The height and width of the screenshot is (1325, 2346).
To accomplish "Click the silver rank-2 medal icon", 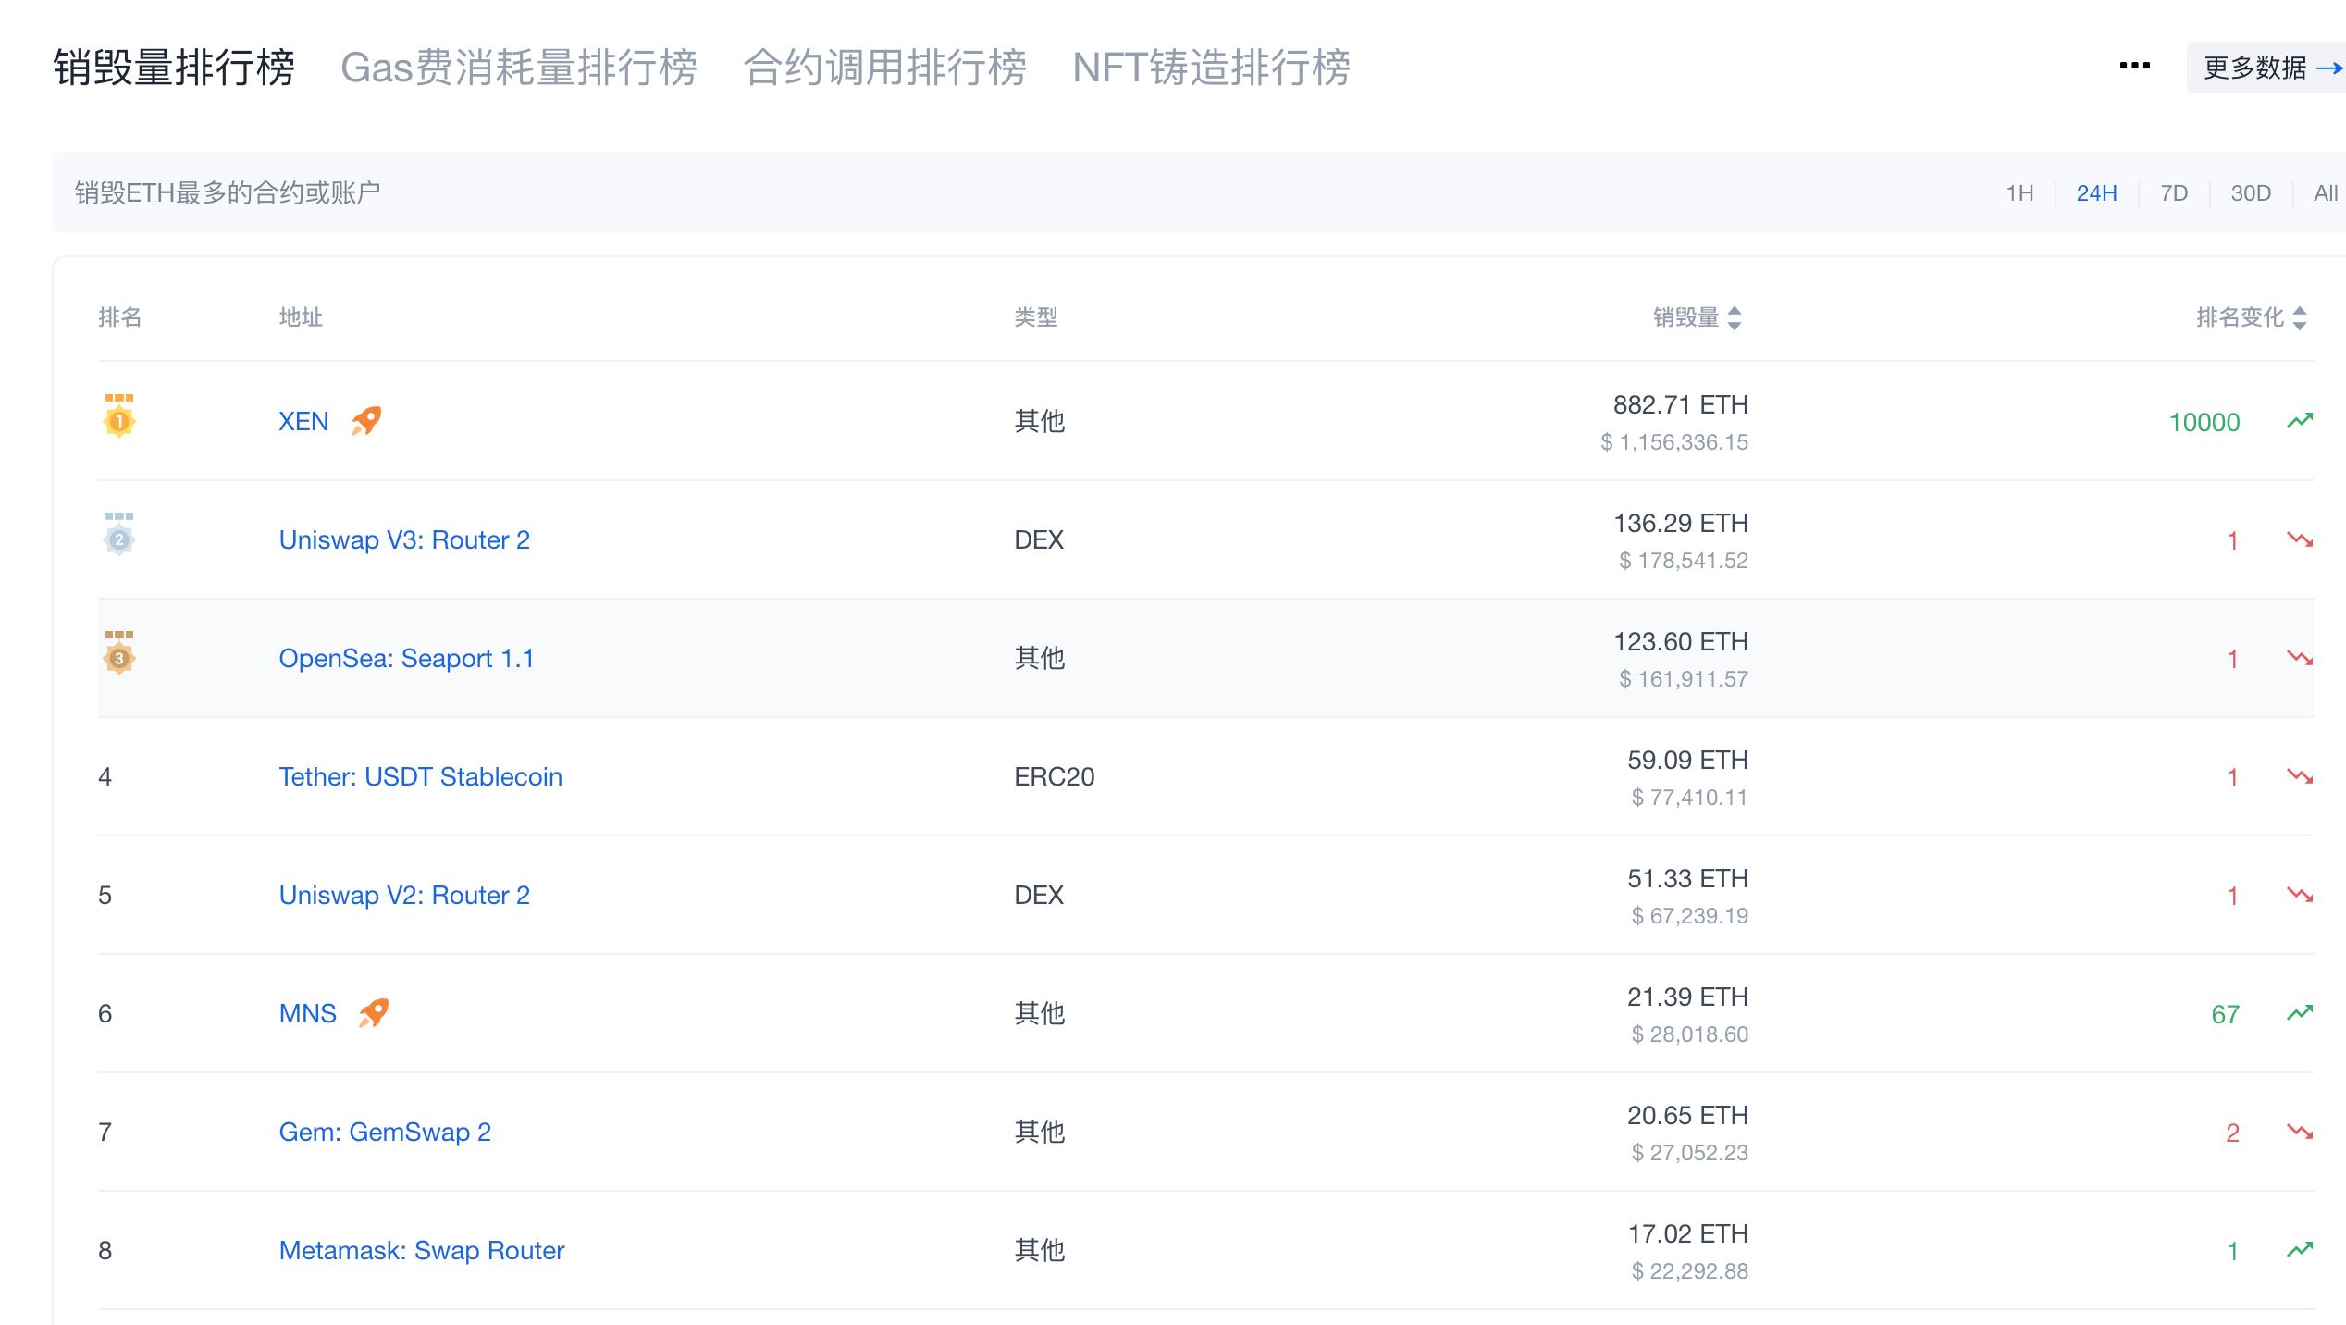I will click(x=118, y=538).
